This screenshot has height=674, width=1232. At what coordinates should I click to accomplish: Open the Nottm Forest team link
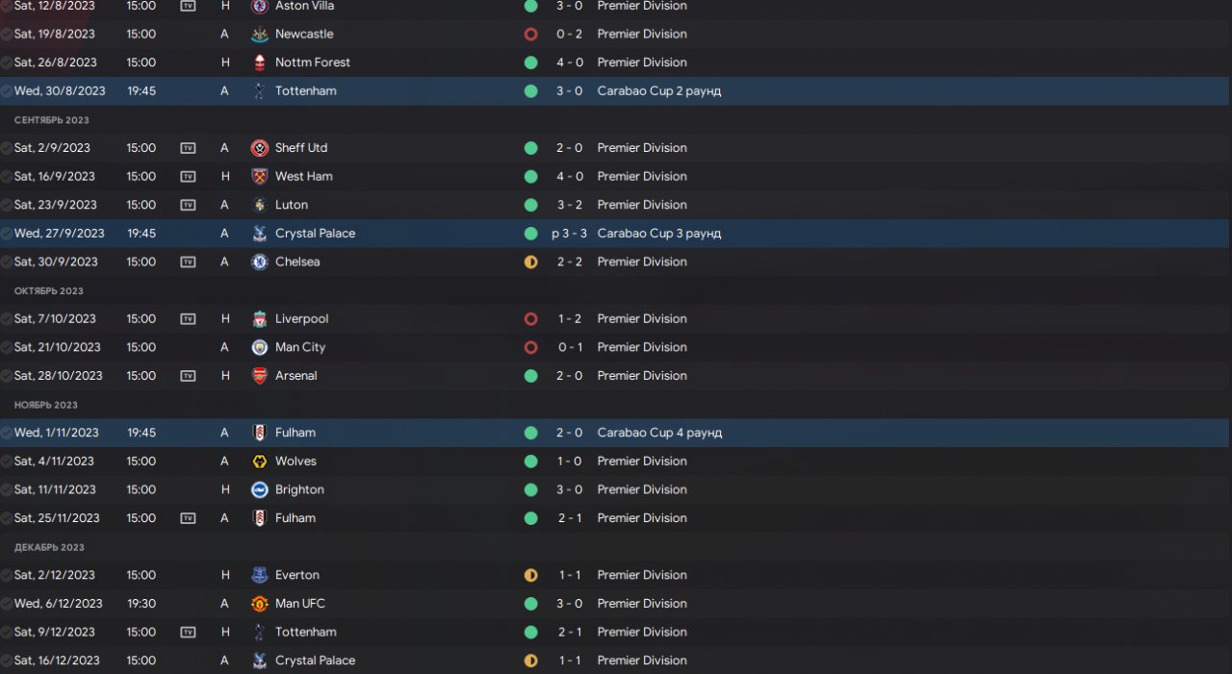(x=313, y=62)
